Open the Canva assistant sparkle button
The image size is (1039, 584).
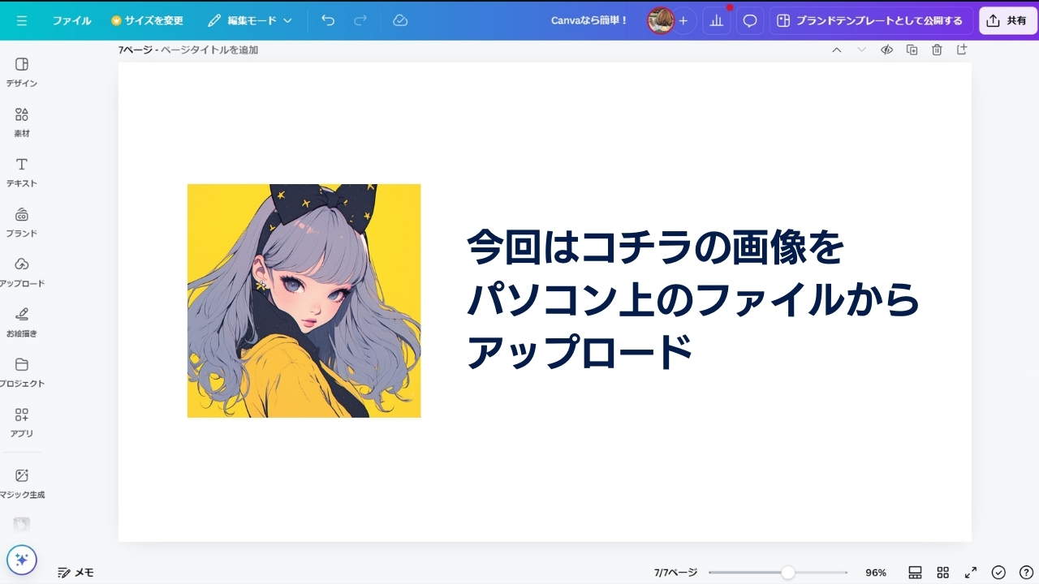(x=23, y=560)
